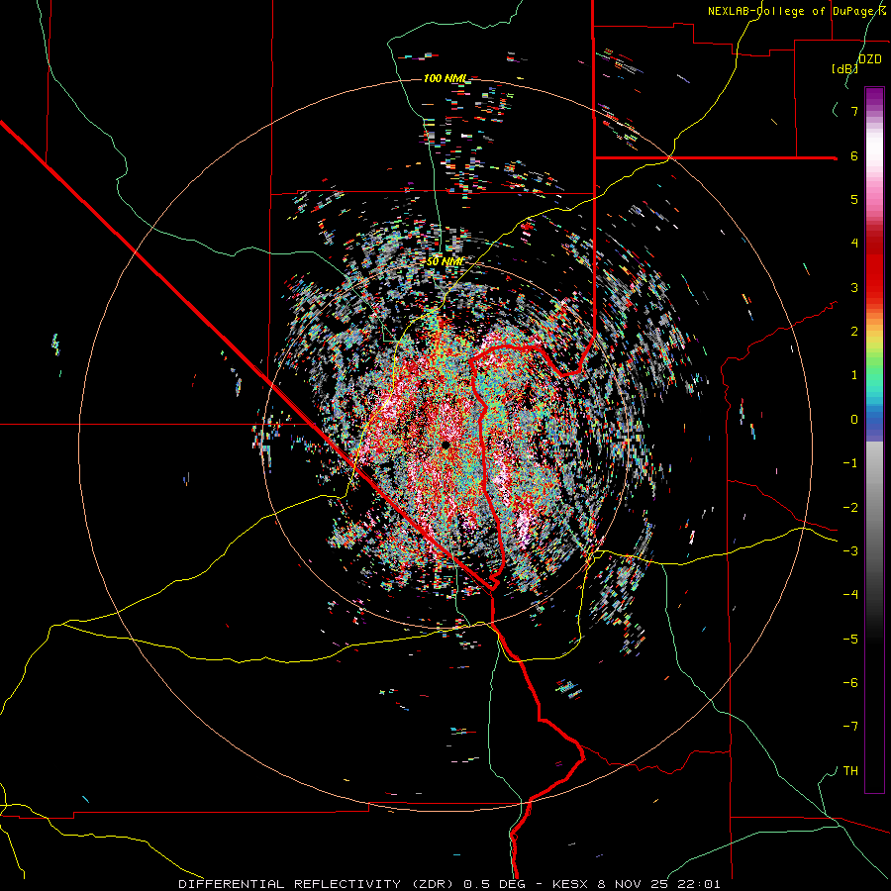Select the -6 tick label on color scale
The height and width of the screenshot is (891, 891).
click(x=850, y=683)
